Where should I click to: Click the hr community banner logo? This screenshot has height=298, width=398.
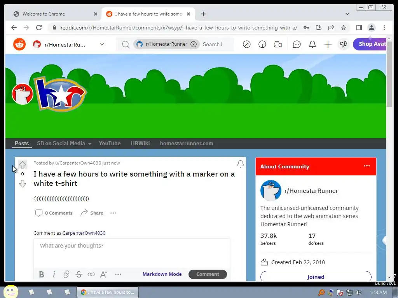coord(61,94)
